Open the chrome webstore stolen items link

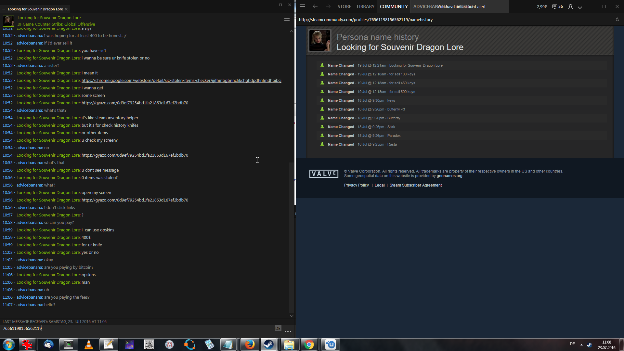point(181,81)
